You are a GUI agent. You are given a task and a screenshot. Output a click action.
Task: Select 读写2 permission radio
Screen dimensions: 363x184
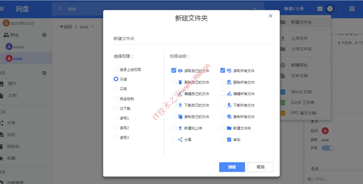pos(116,128)
